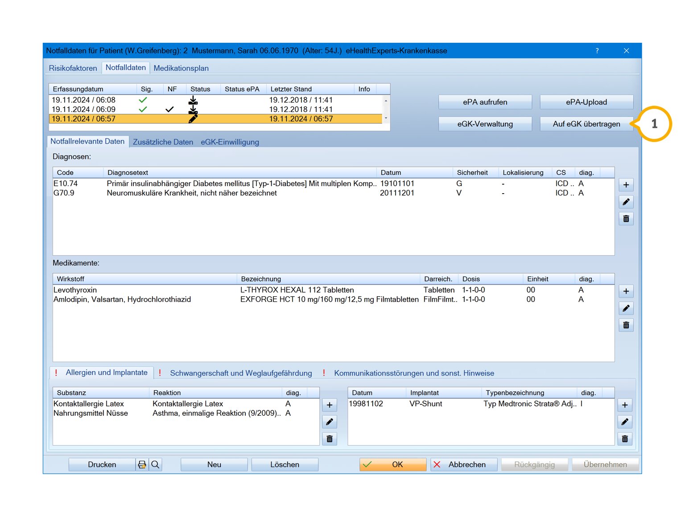Select Amlodipin, Valsartan, Hydrochlorothiazid row
Image resolution: width=685 pixels, height=517 pixels.
333,299
